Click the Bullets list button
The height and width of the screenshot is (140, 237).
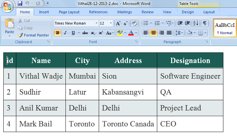[146, 23]
